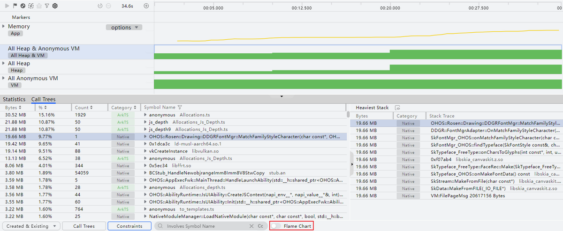Click the minus zoom-out icon beside 34.6s
This screenshot has height=231, width=563.
point(108,6)
